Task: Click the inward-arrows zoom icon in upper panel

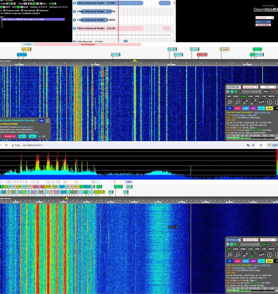Action: 246,102
